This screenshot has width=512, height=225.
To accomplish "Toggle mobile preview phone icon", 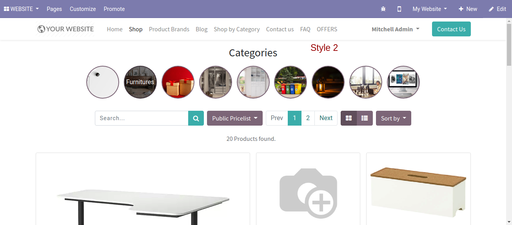I will tap(399, 9).
